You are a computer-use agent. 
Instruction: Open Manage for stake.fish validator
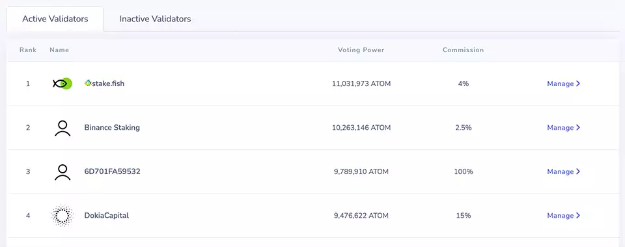point(563,84)
